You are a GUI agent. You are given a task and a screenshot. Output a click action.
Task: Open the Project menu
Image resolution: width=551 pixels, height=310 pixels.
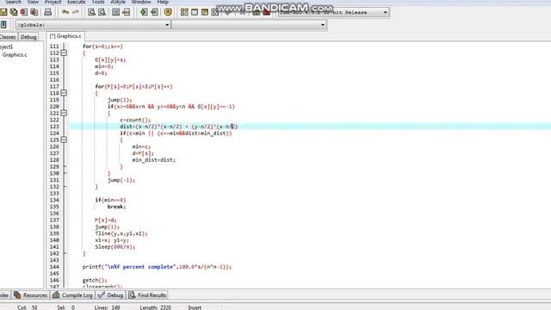click(53, 2)
